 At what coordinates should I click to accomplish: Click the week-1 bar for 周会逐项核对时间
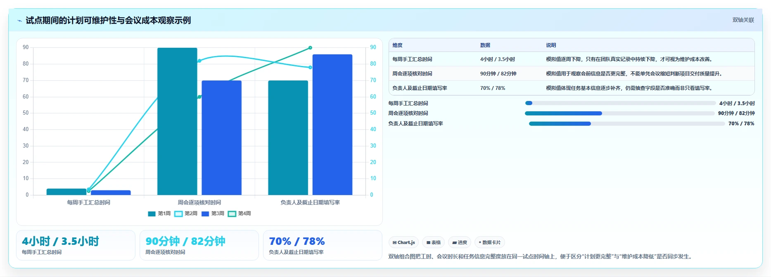(x=177, y=121)
